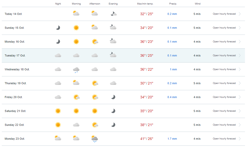Image resolution: width=247 pixels, height=148 pixels.
Task: Click Saturday 21 Oct night sun icon
Action: pos(58,111)
